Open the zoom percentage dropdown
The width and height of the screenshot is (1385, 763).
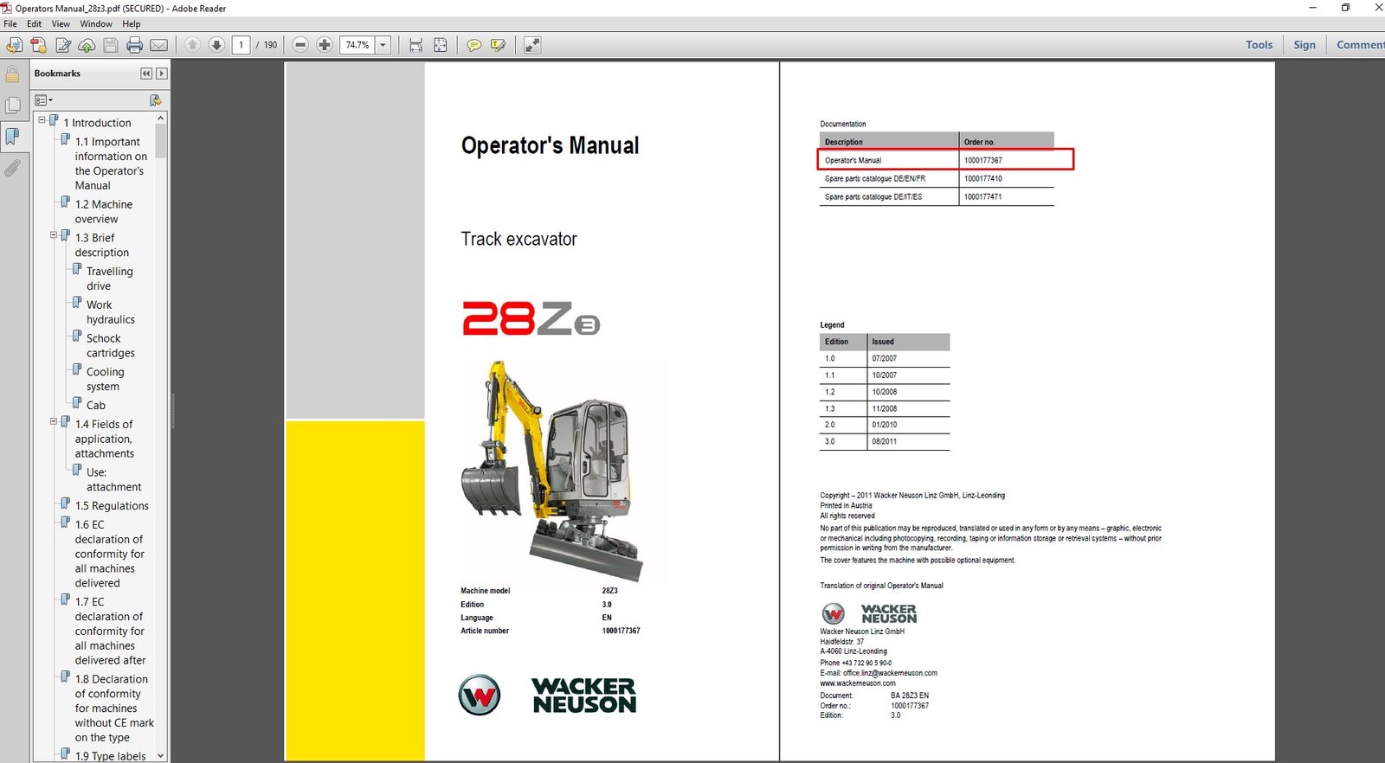pyautogui.click(x=383, y=45)
